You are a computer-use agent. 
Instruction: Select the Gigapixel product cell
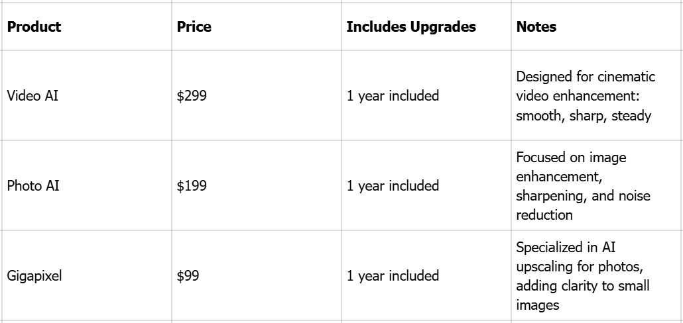tap(86, 275)
